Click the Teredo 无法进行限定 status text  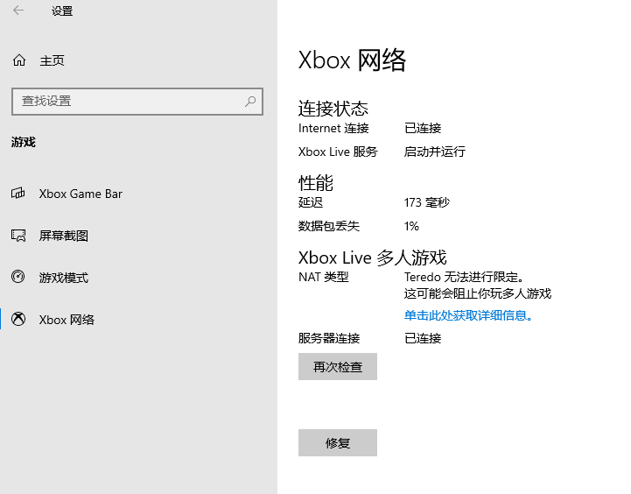[463, 277]
